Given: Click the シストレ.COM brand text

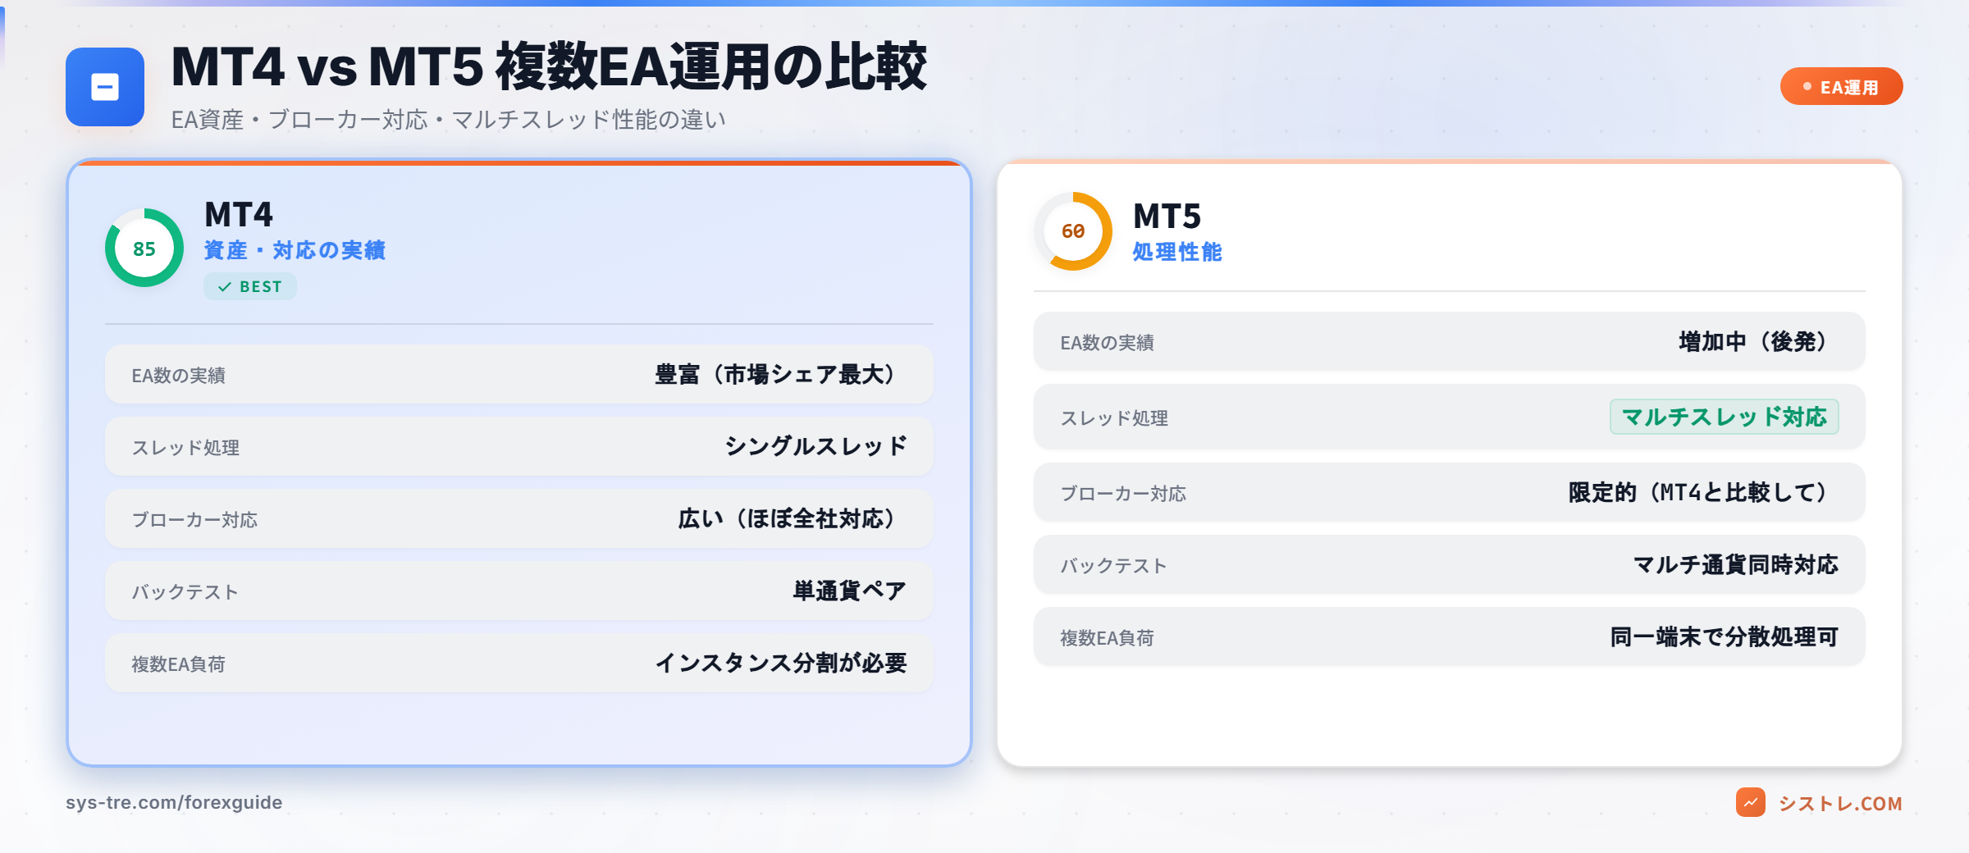Looking at the screenshot, I should pyautogui.click(x=1840, y=803).
